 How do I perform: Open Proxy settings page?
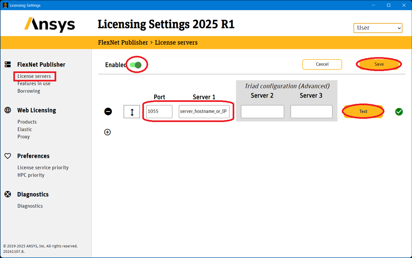pyautogui.click(x=23, y=137)
